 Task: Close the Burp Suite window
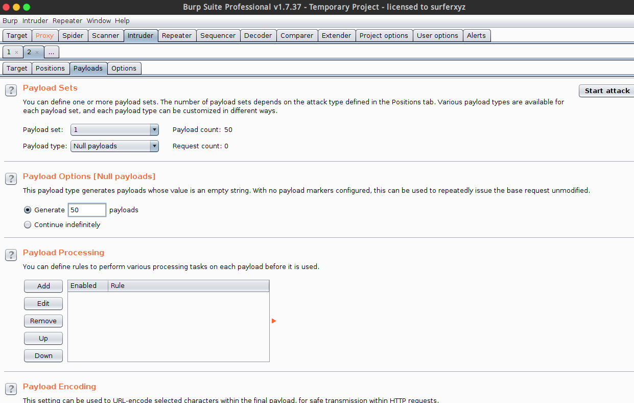[6, 7]
